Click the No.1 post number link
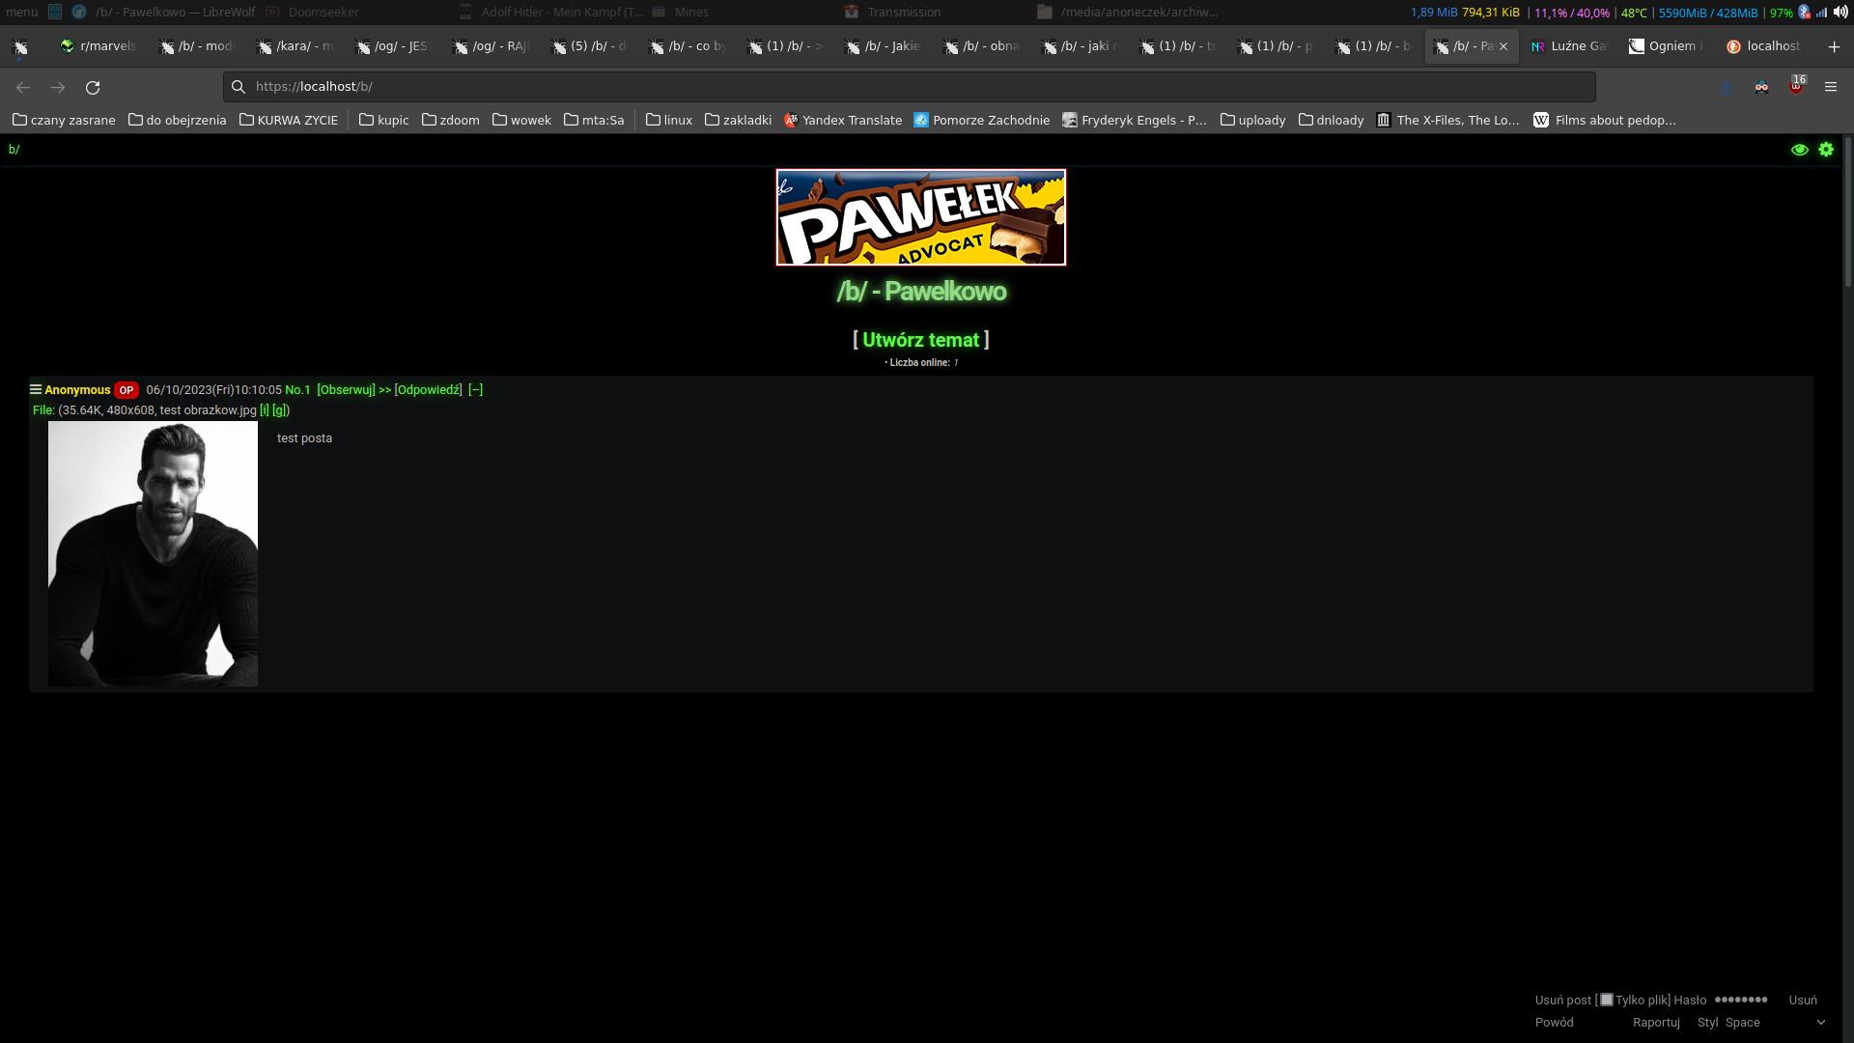1854x1043 pixels. coord(297,390)
